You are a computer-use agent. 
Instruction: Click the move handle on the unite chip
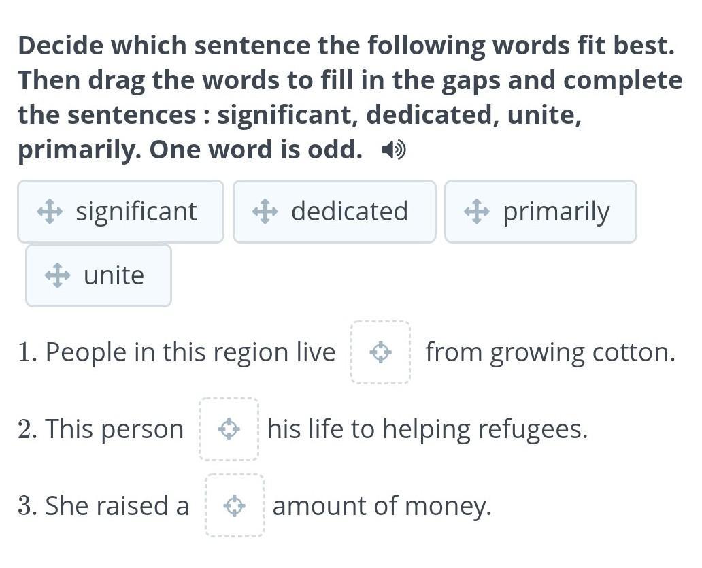[x=57, y=275]
